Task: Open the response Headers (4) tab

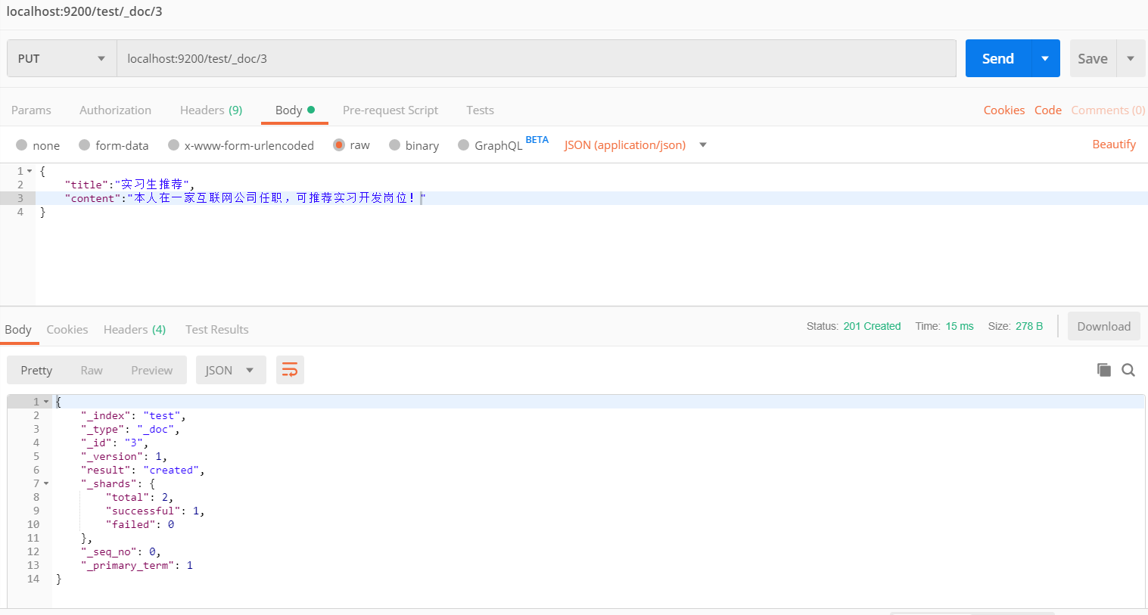Action: (x=135, y=329)
